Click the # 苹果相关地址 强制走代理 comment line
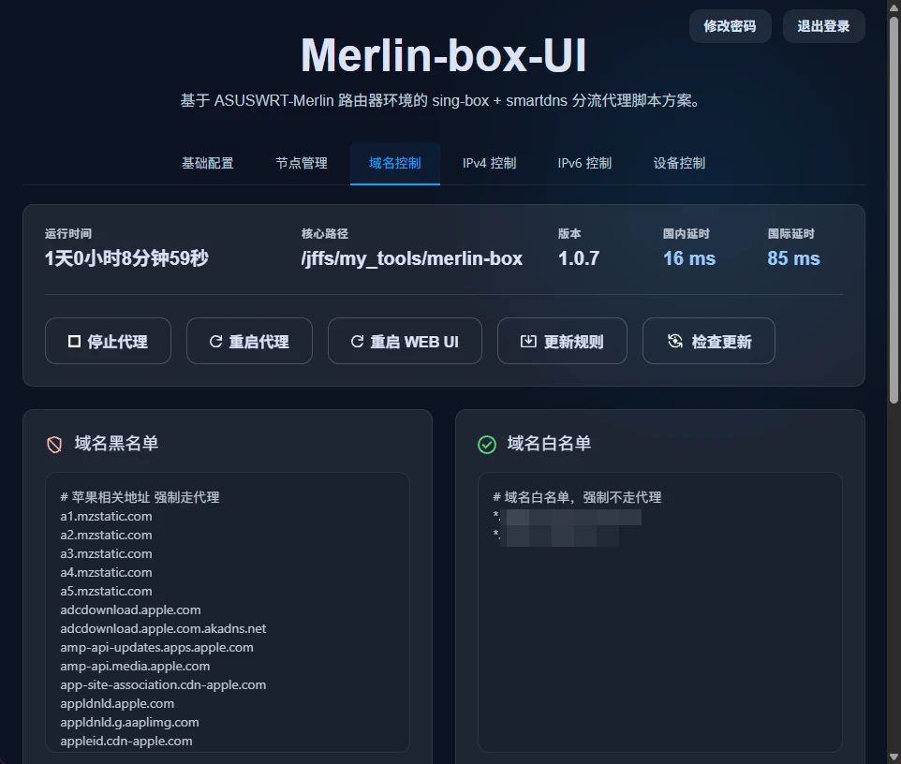This screenshot has height=764, width=901. [140, 497]
